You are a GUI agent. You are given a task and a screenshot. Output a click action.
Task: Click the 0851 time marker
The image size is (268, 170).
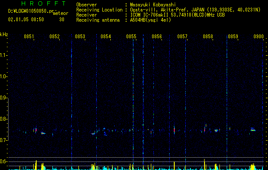(x=29, y=37)
